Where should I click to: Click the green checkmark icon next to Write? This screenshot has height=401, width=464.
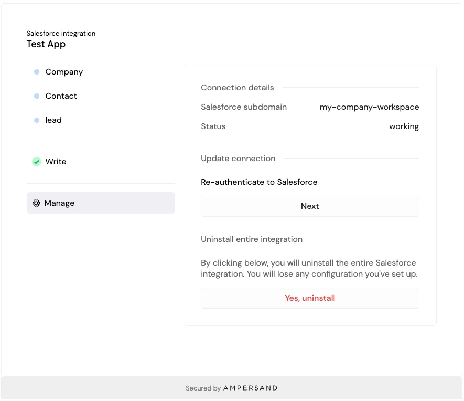coord(37,162)
